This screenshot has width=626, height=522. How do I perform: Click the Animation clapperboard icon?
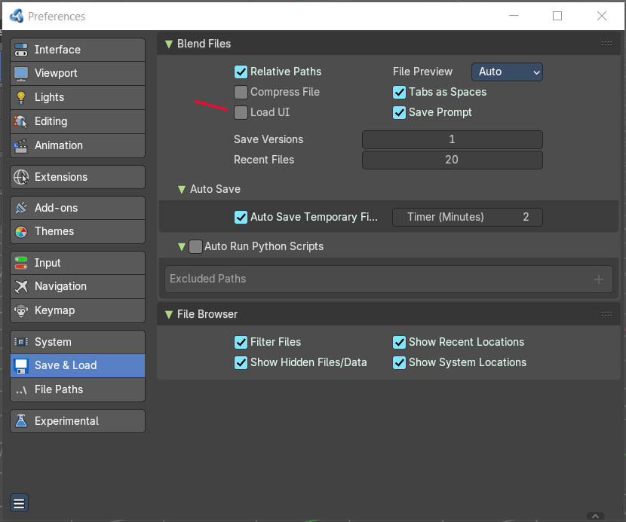[21, 145]
